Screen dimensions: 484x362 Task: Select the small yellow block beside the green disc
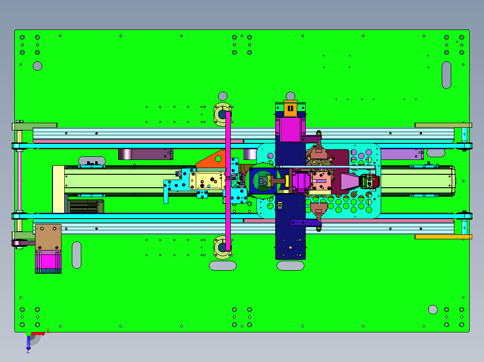click(x=287, y=181)
